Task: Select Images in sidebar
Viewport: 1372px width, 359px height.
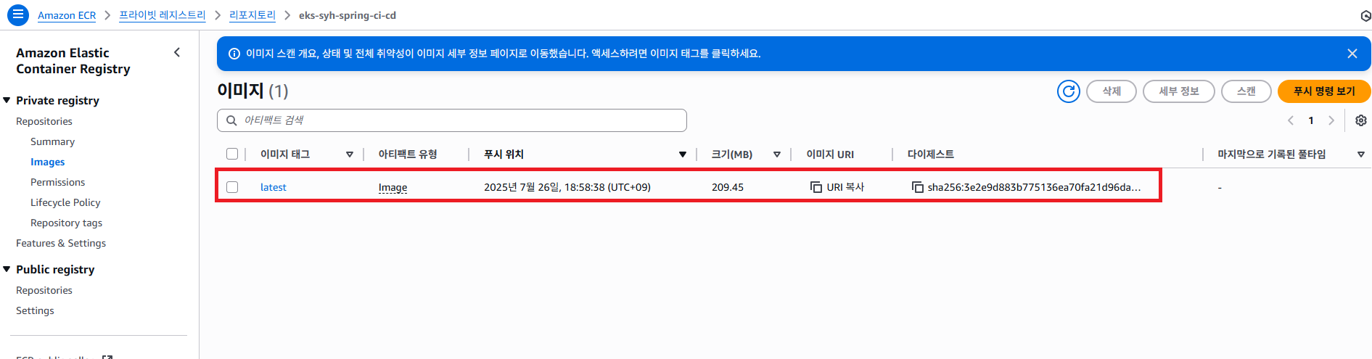Action: tap(47, 162)
